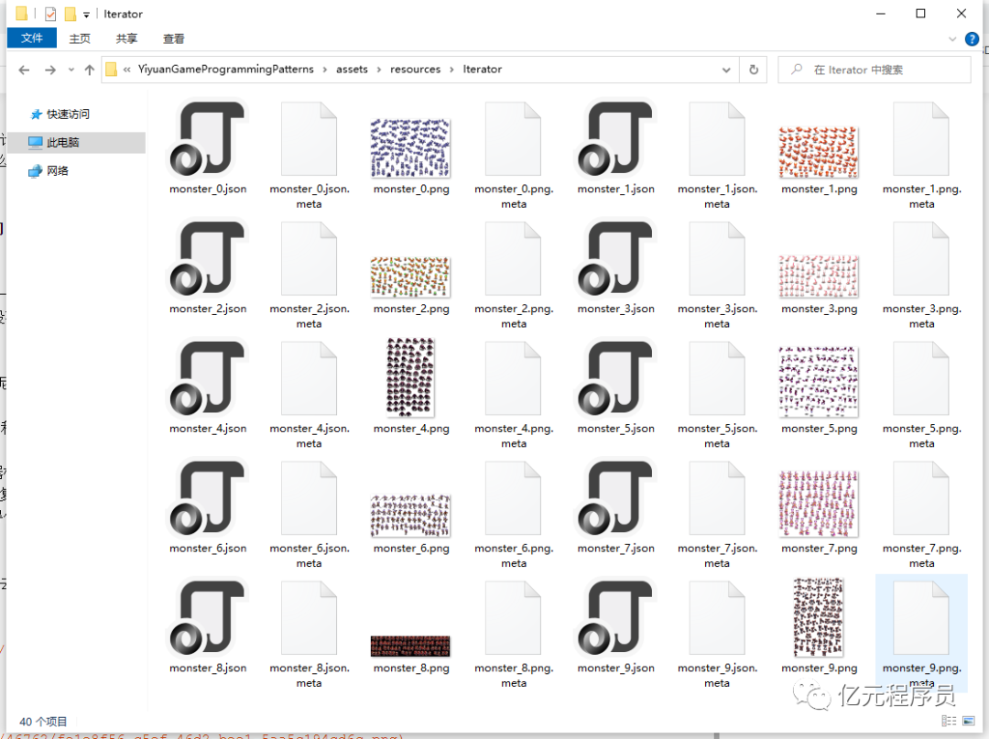Screen dimensions: 989x739
Task: Click the monster_2.png thumbnail
Action: tap(410, 277)
